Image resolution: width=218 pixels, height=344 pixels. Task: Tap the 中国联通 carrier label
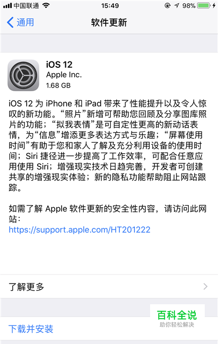click(x=27, y=5)
